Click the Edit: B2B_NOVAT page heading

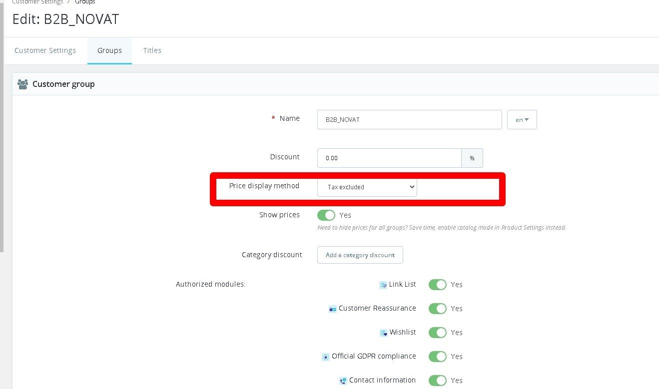[65, 19]
